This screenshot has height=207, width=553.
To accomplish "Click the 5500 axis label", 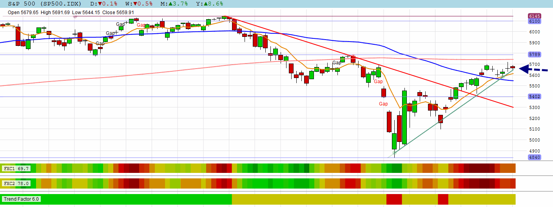I will (x=535, y=86).
